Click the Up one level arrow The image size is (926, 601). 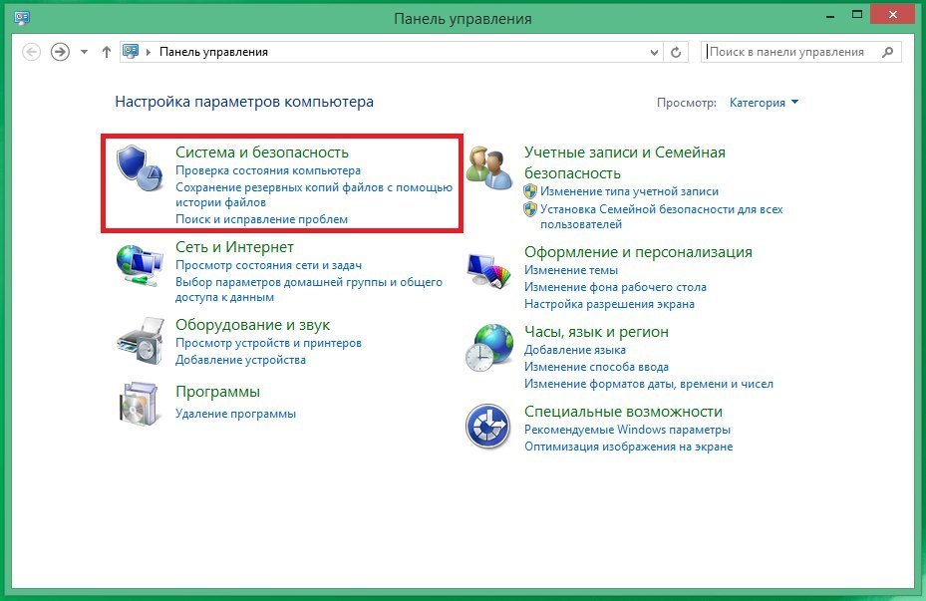pos(107,52)
